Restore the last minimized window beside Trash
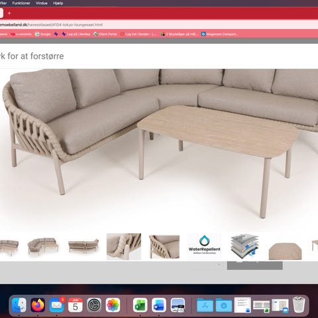 point(280,306)
